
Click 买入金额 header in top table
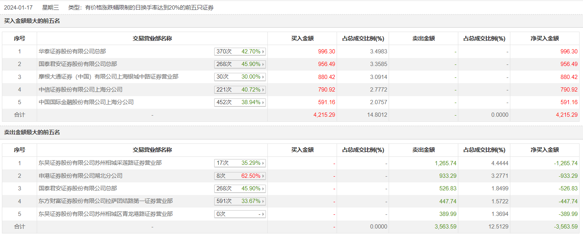[x=302, y=39]
